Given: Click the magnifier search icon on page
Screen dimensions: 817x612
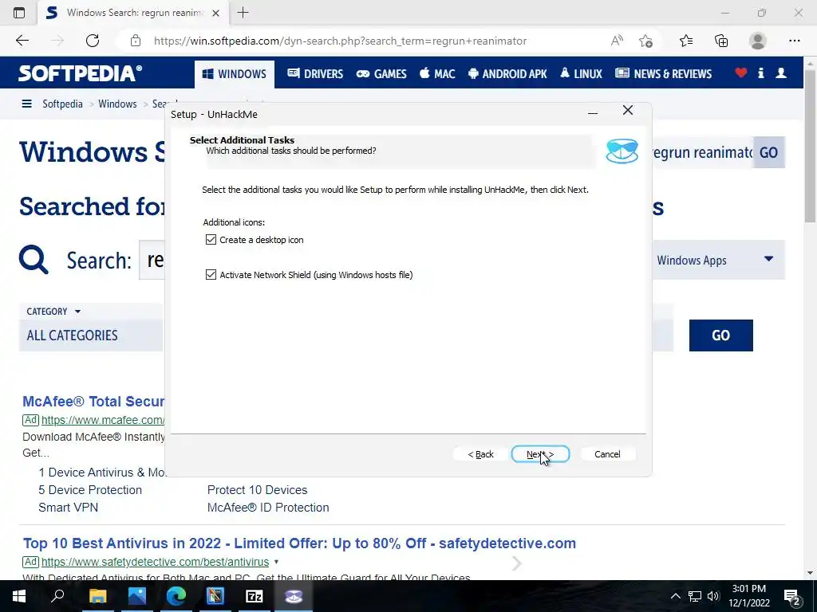Looking at the screenshot, I should (x=34, y=259).
